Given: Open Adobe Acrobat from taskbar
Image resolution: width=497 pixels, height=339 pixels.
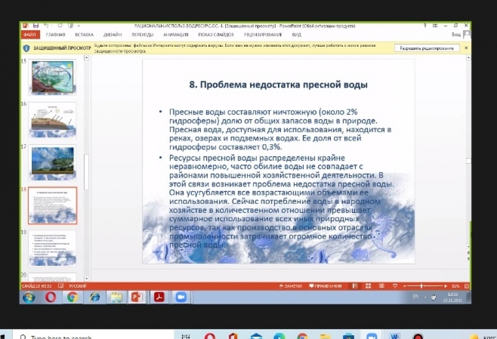Looking at the screenshot, I should pos(159,297).
